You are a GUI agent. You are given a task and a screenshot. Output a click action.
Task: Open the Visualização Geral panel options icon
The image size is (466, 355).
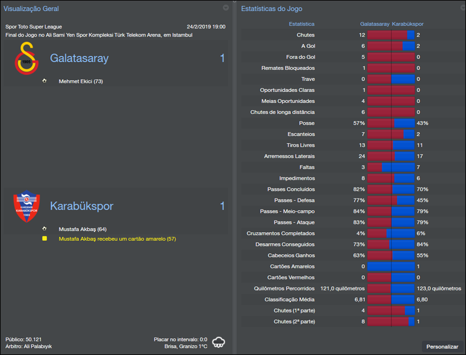pos(226,8)
